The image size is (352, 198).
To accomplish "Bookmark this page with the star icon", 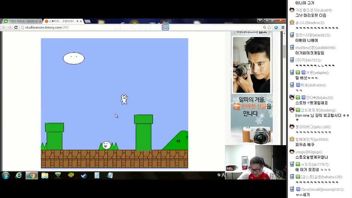I will (269, 27).
